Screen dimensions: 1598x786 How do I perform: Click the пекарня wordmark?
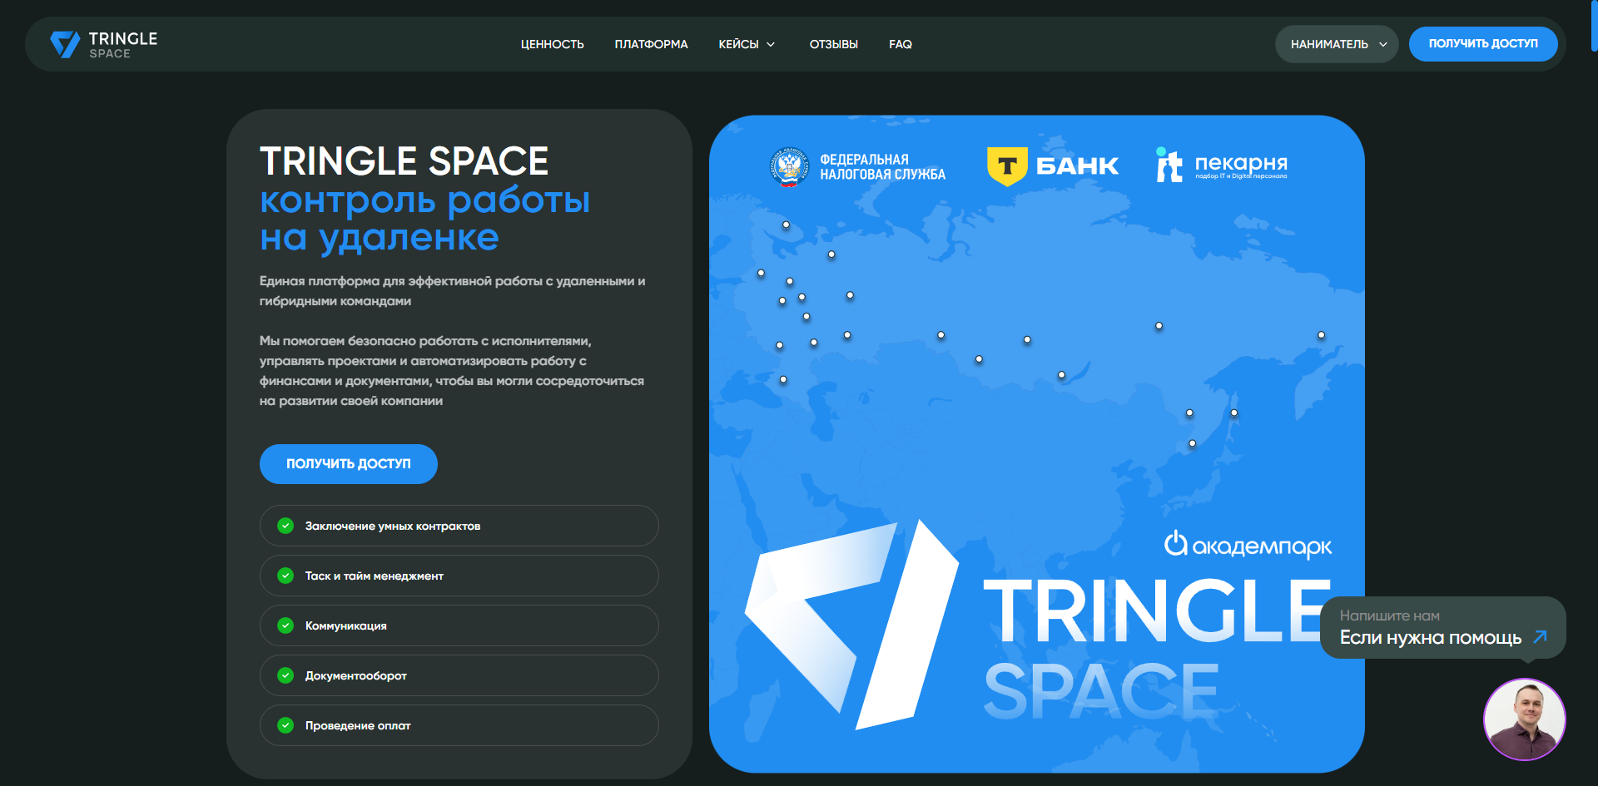(x=1241, y=163)
